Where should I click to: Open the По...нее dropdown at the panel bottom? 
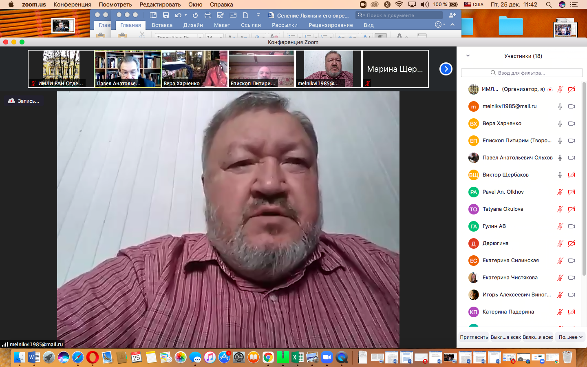pos(570,337)
